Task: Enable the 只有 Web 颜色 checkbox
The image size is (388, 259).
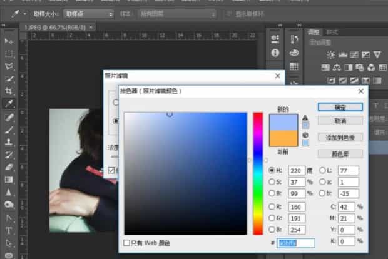Action: tap(127, 243)
